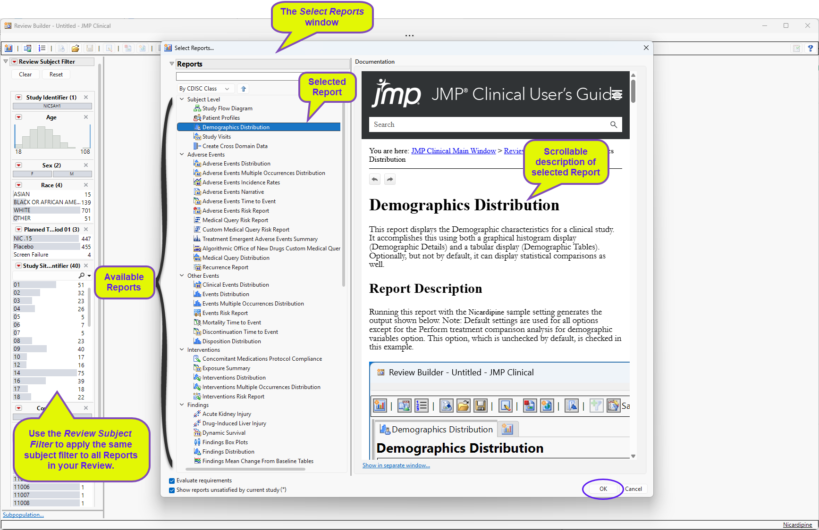Click the M bar in the Sex filter
The height and width of the screenshot is (530, 819).
72,174
